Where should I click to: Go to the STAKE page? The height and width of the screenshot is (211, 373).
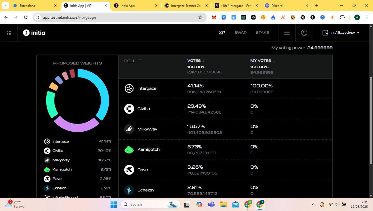tap(262, 33)
